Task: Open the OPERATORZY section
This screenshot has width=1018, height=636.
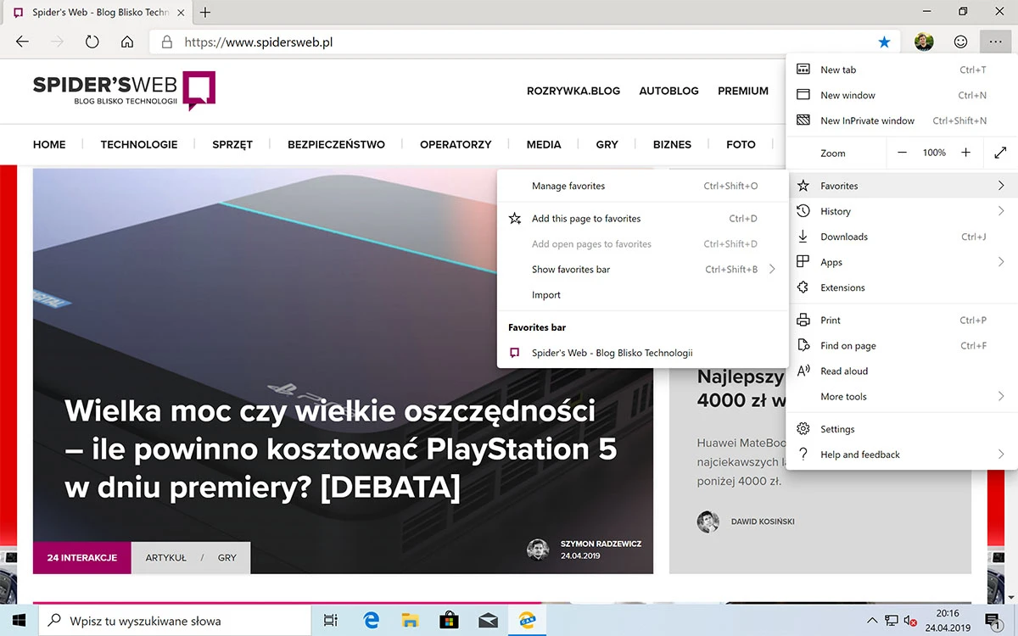Action: [x=456, y=144]
